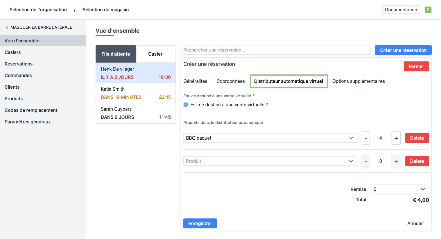
Task: Increase BBQ paquet quantity with plus
Action: (396, 138)
